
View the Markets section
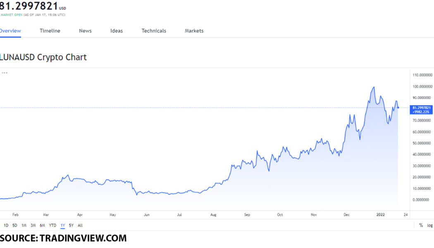pyautogui.click(x=193, y=31)
